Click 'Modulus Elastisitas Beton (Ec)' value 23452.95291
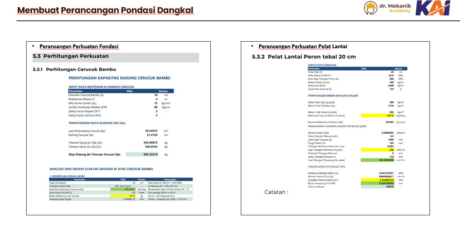 pyautogui.click(x=386, y=173)
